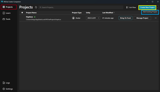Sort by the Unity column header

pyautogui.click(x=88, y=13)
